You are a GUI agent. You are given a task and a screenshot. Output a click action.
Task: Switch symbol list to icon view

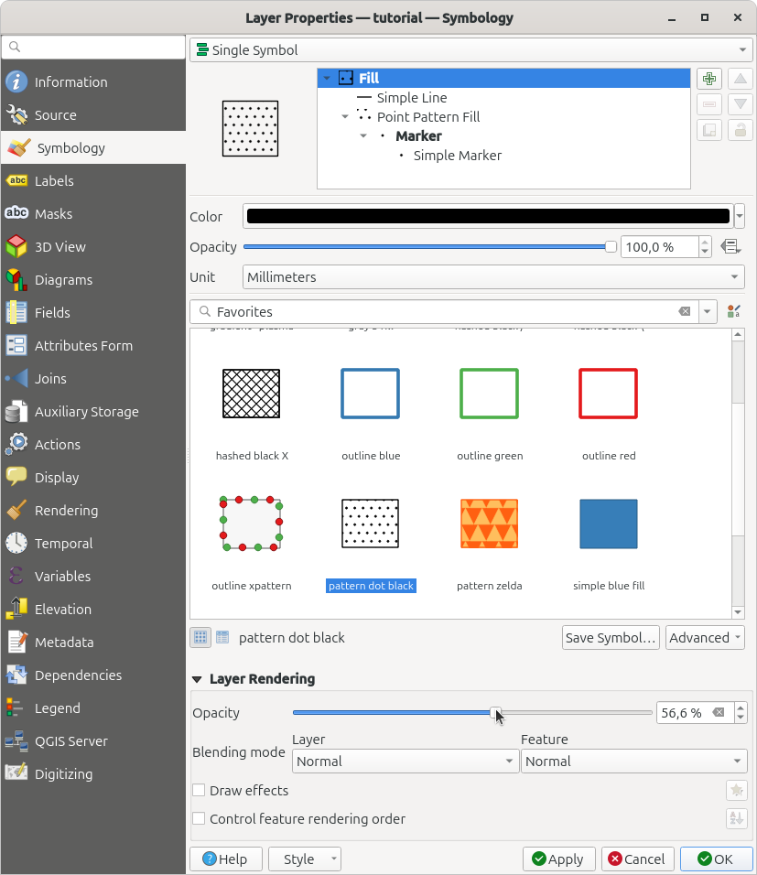[x=200, y=638]
